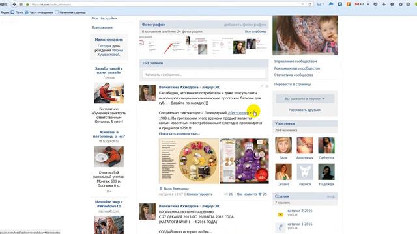Open the каталог 1 2016 link

click(300, 224)
